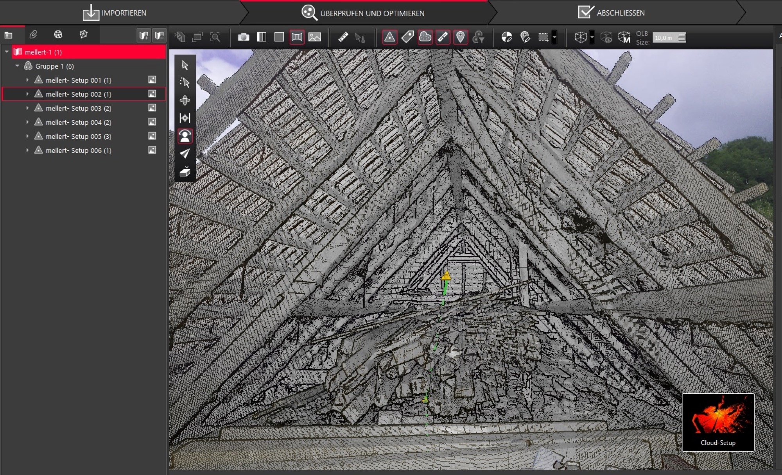Toggle image visibility for Setup 001
Screen dimensions: 782x475
[152, 80]
